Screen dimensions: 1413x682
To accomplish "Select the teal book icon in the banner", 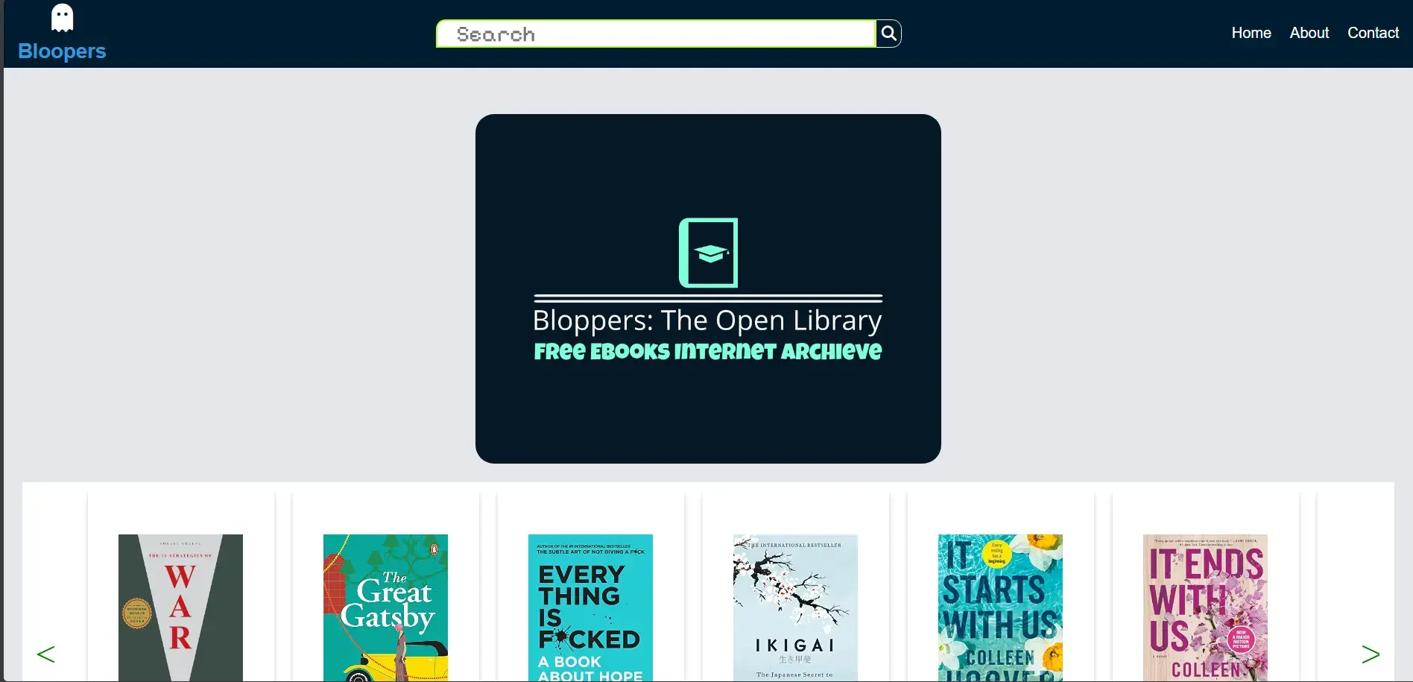I will tap(707, 253).
